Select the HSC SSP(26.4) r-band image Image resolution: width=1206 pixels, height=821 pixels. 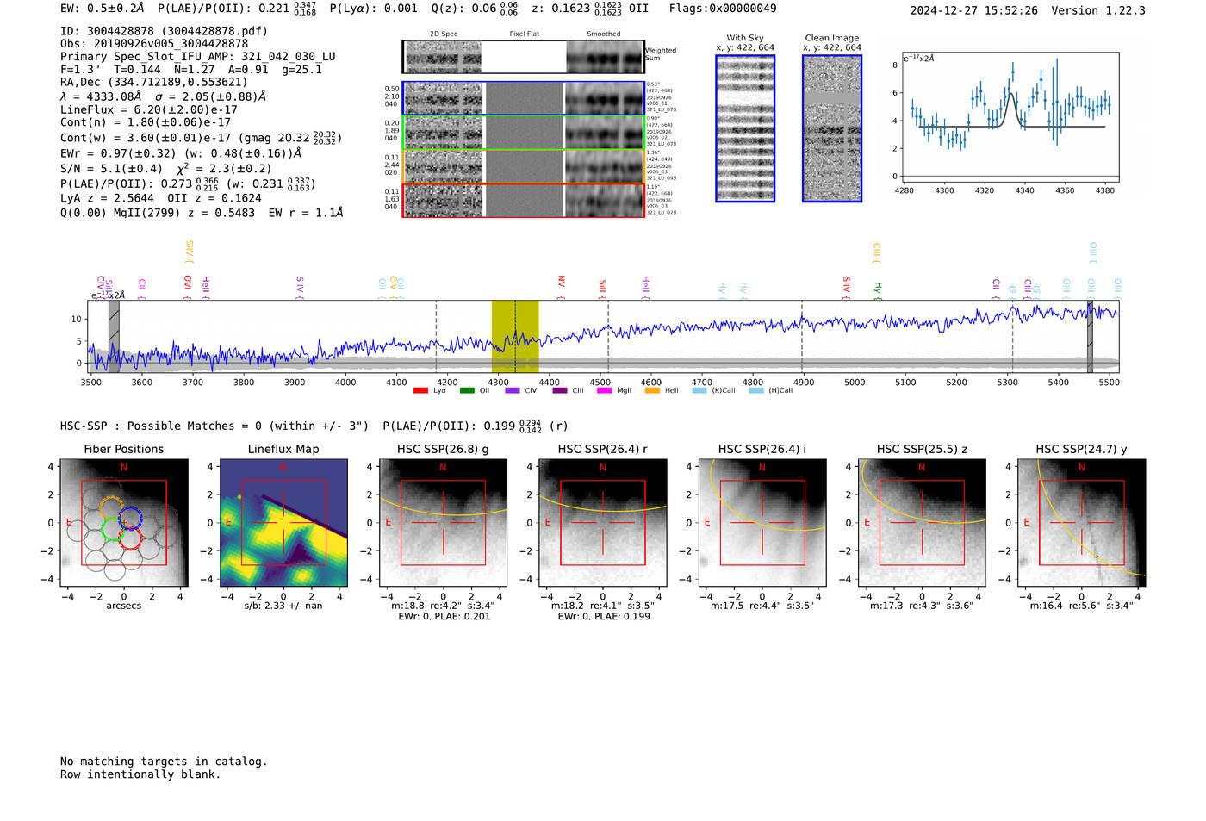point(603,523)
